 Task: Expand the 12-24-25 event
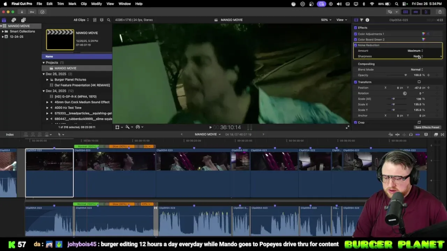pyautogui.click(x=3, y=37)
